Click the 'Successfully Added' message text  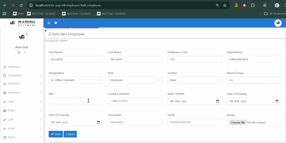click(x=56, y=41)
